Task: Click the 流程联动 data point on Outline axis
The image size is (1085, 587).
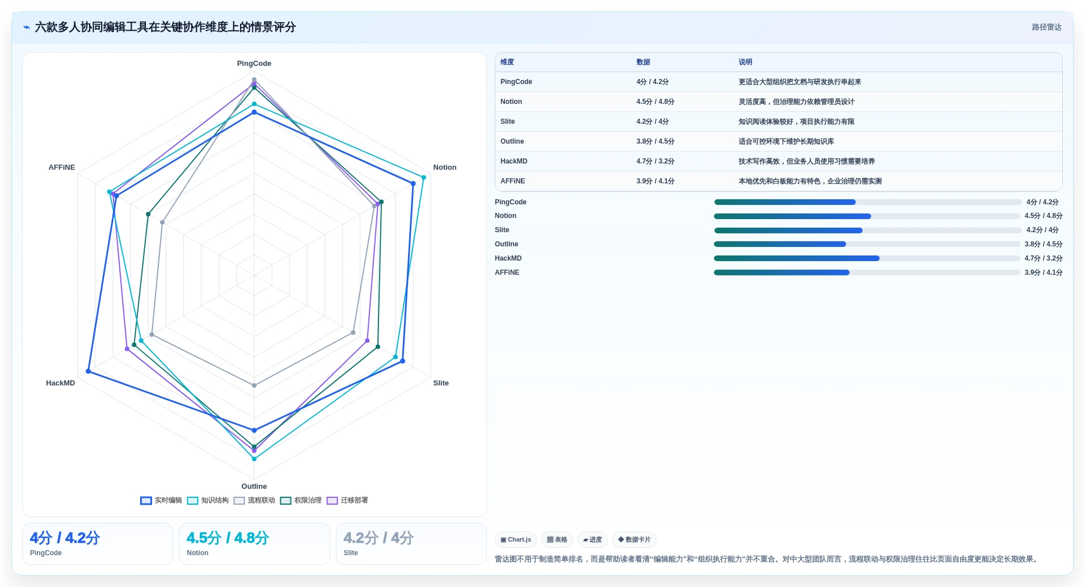Action: (x=254, y=385)
